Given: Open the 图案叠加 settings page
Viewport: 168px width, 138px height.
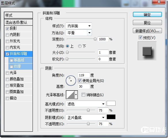Looking at the screenshot, I should (16, 92).
